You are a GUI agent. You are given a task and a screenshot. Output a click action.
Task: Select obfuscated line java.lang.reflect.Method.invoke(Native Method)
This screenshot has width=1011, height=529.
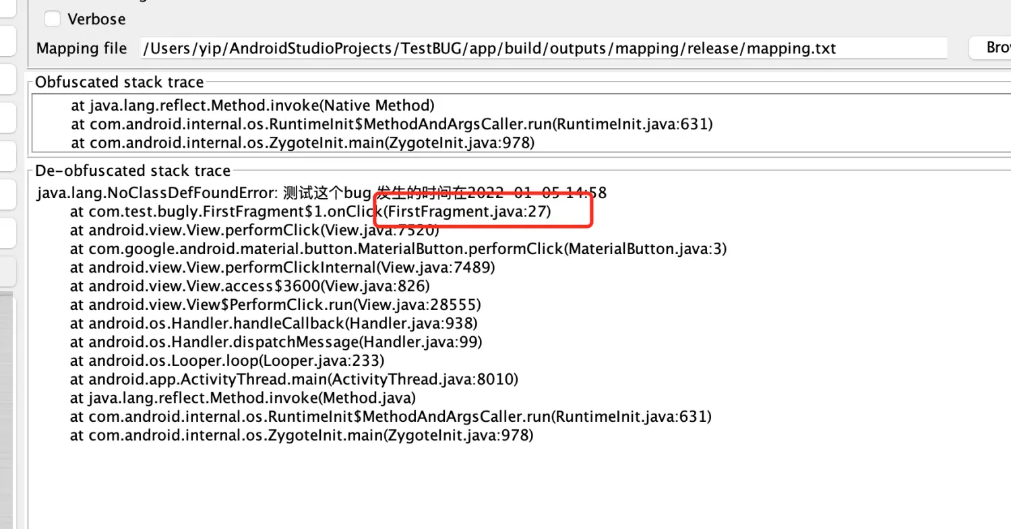click(253, 105)
